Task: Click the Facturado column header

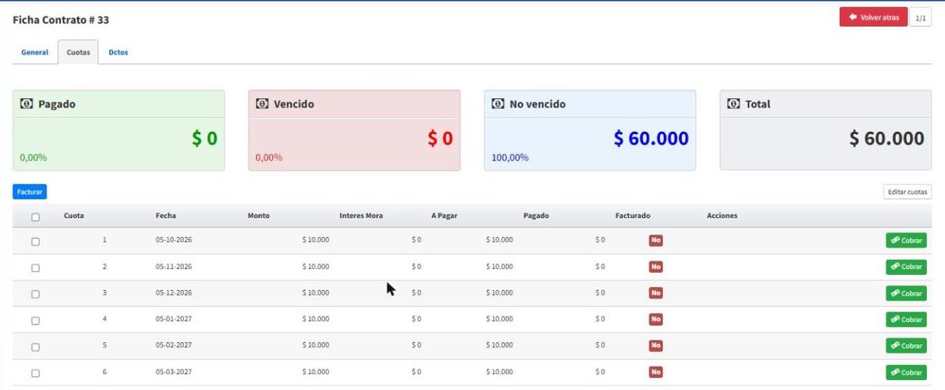Action: [x=633, y=216]
